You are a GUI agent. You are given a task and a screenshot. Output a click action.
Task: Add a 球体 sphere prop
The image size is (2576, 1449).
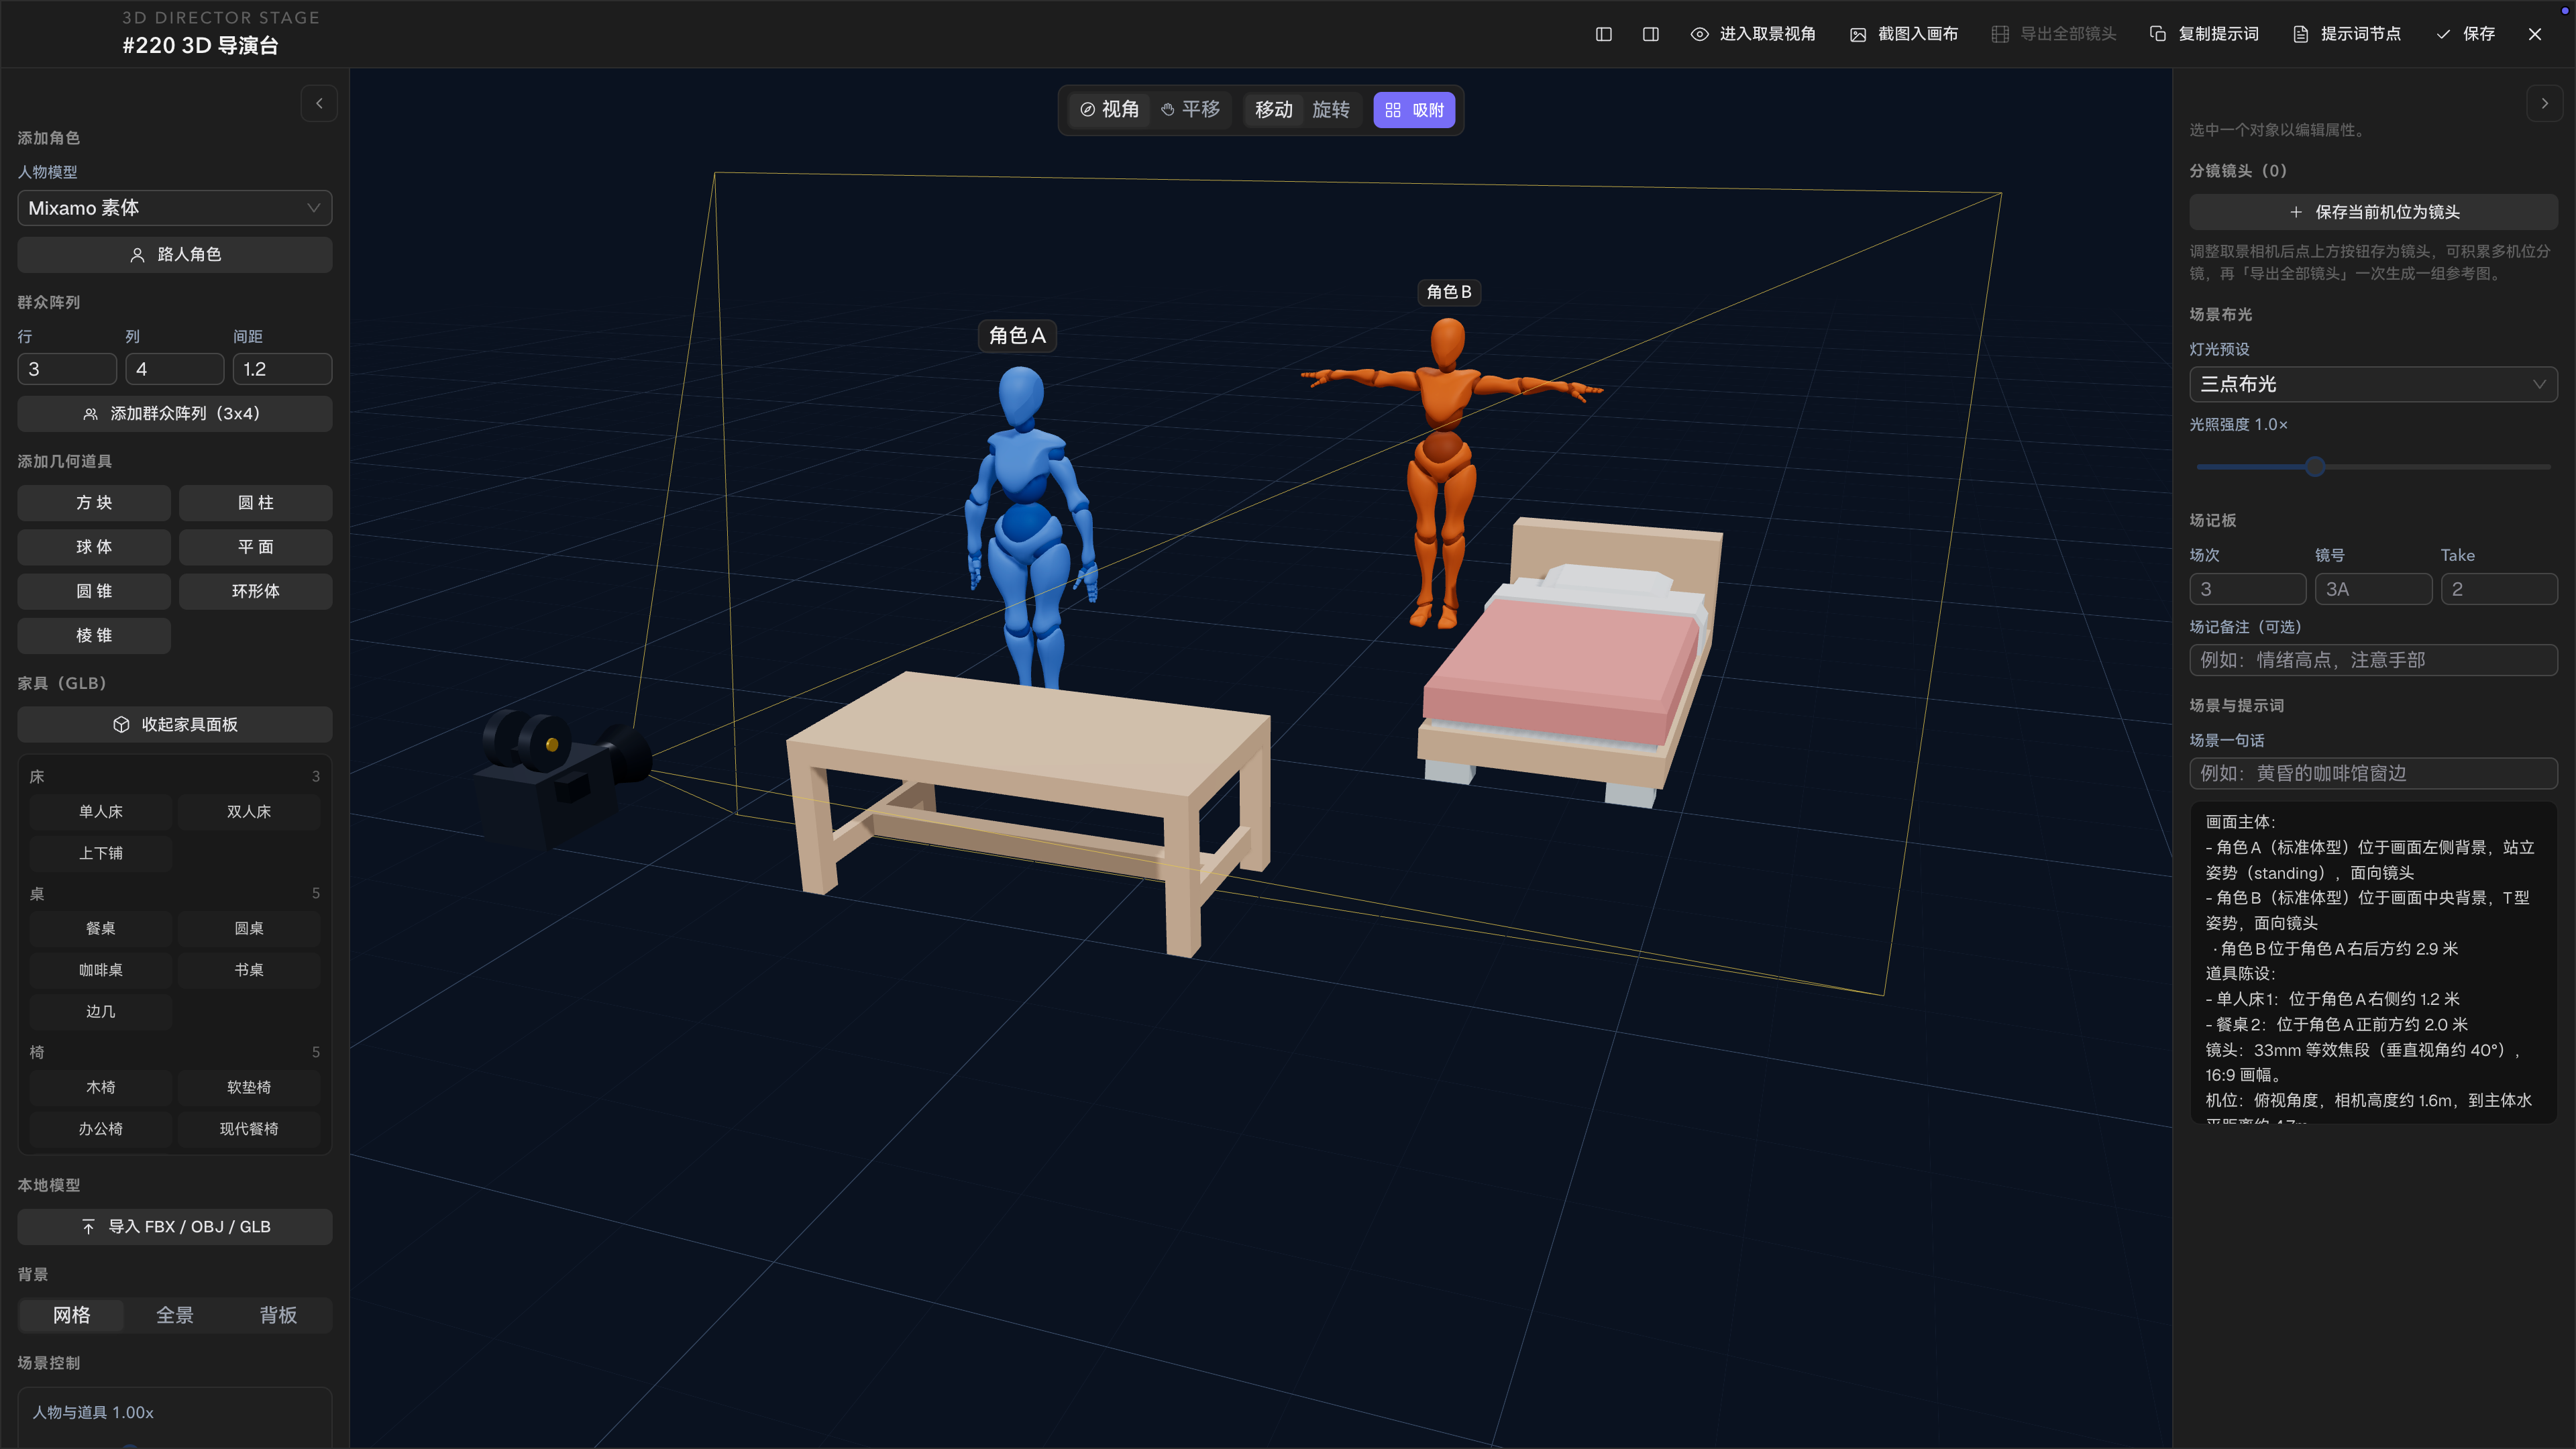point(94,546)
